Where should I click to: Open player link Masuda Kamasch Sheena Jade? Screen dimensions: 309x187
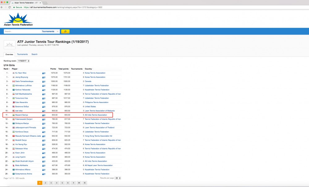28,136
